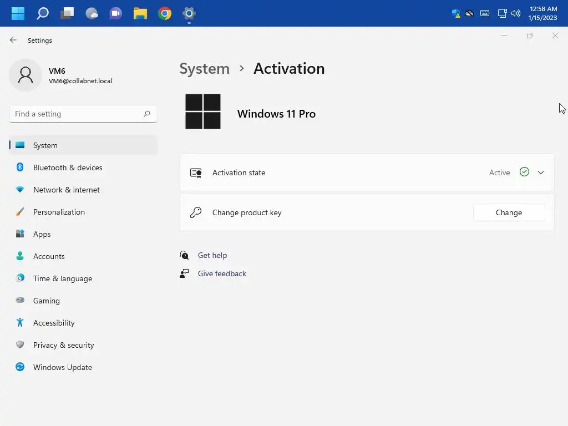Open clock and date flyout
This screenshot has width=568, height=426.
click(x=542, y=13)
